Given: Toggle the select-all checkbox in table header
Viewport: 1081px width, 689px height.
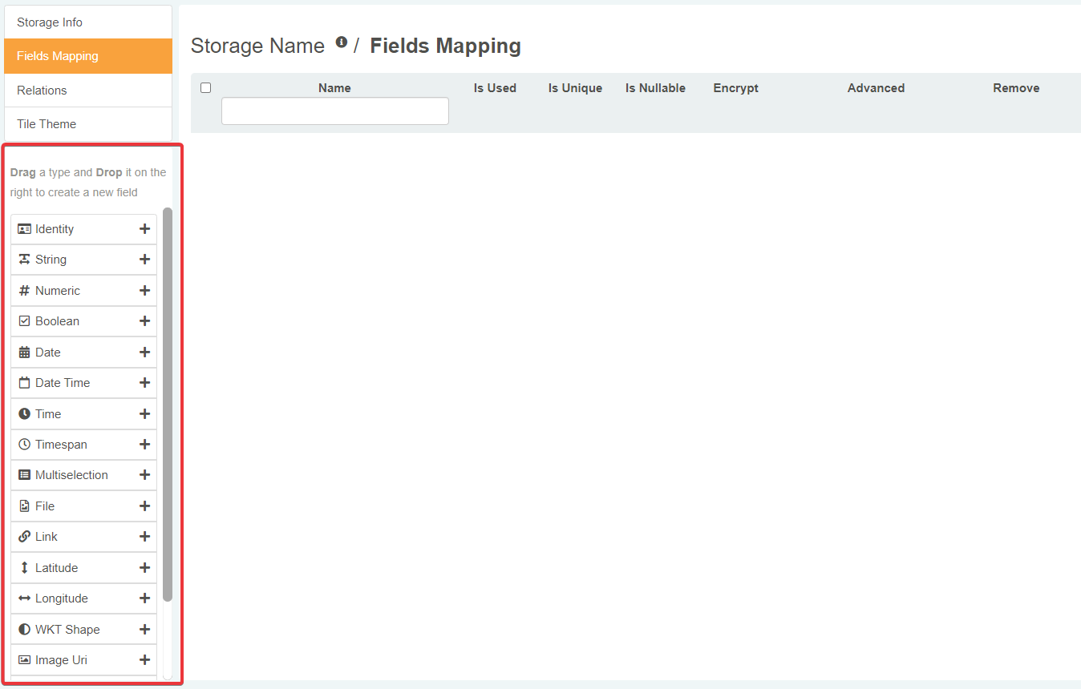Looking at the screenshot, I should click(x=206, y=88).
